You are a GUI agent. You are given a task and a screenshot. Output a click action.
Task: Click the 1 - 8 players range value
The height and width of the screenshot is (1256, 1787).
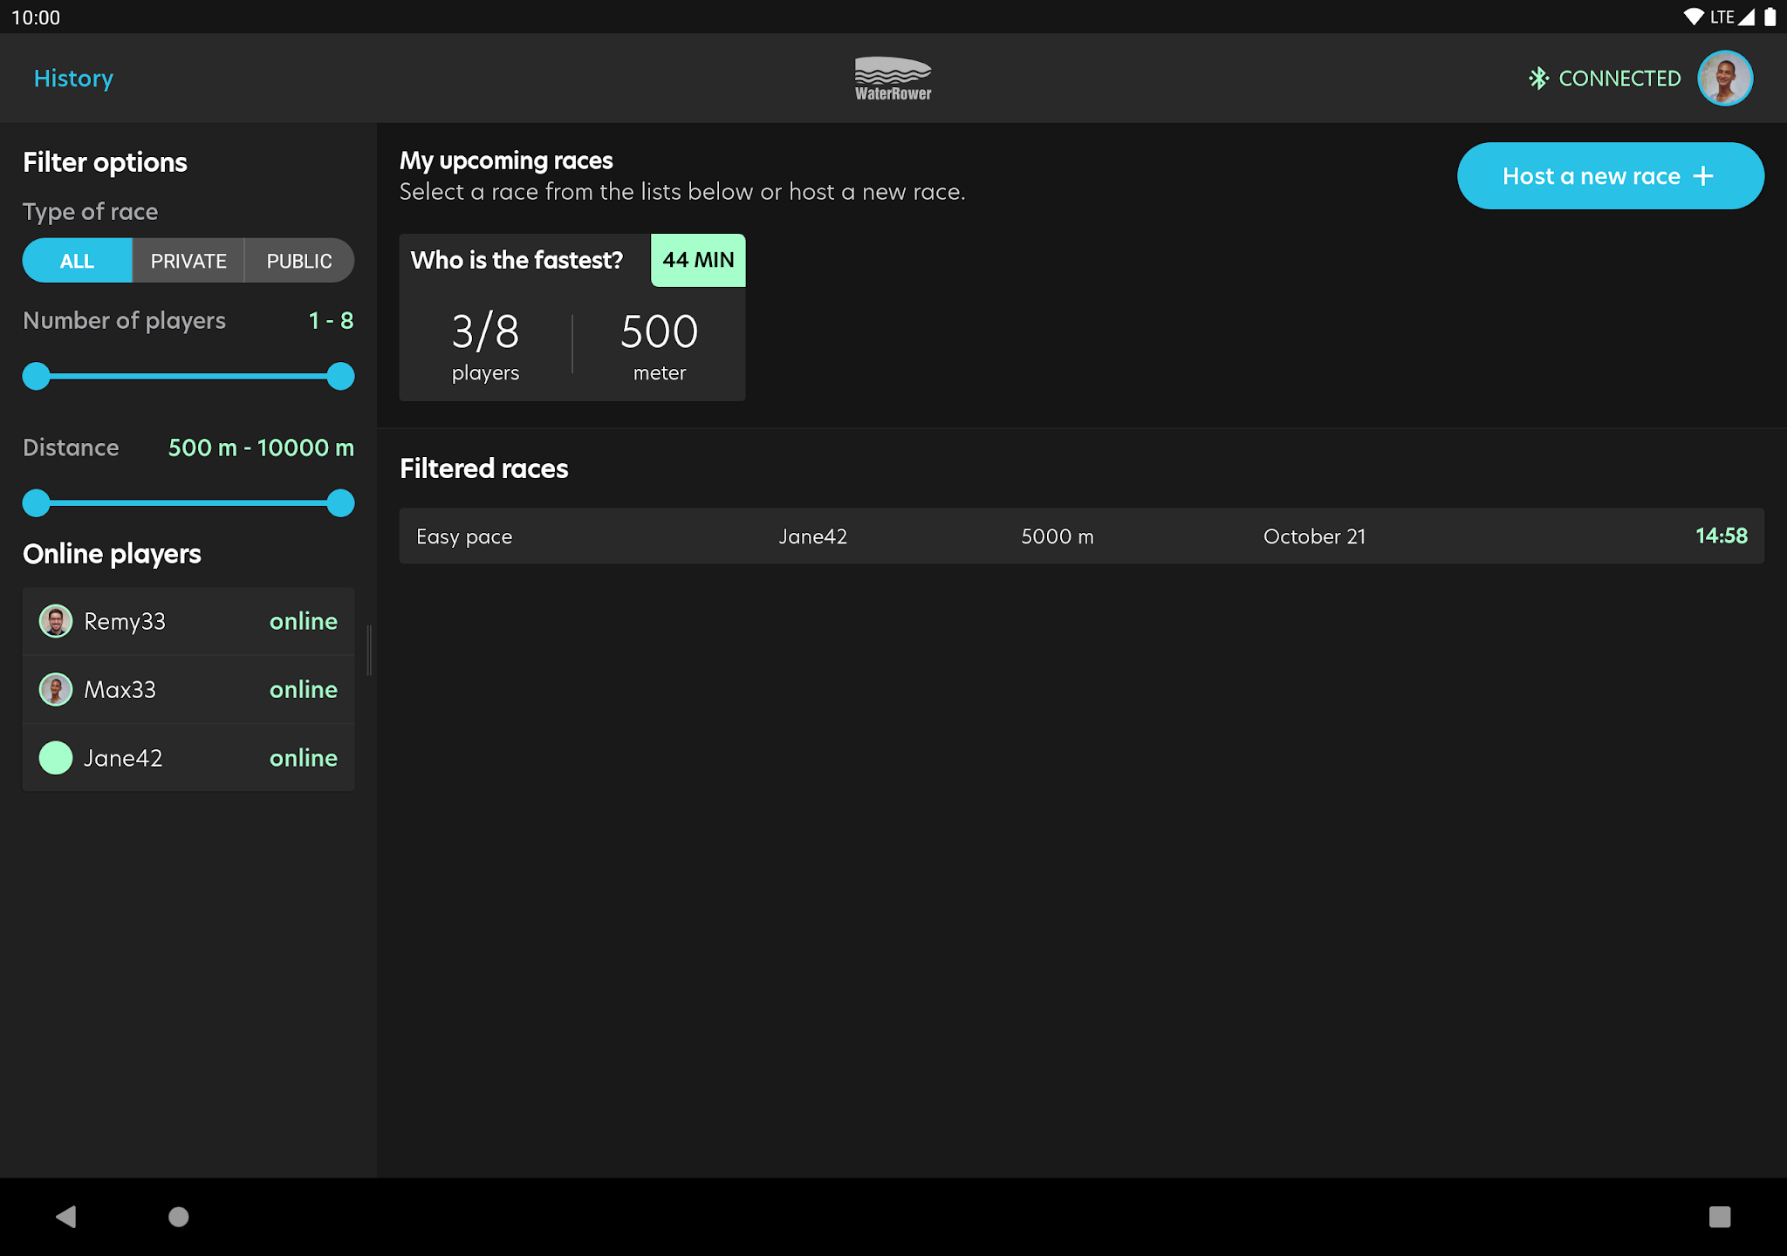(x=331, y=320)
